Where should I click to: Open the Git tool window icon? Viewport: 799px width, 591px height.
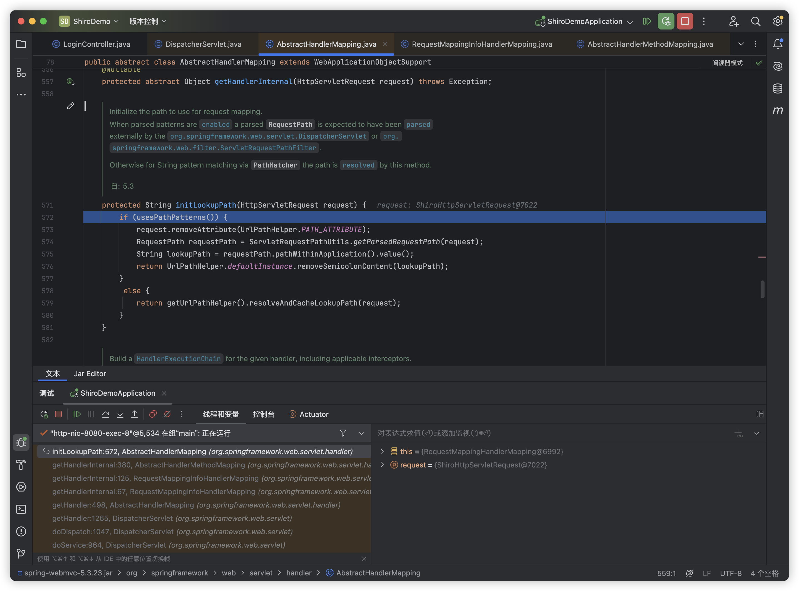(21, 553)
